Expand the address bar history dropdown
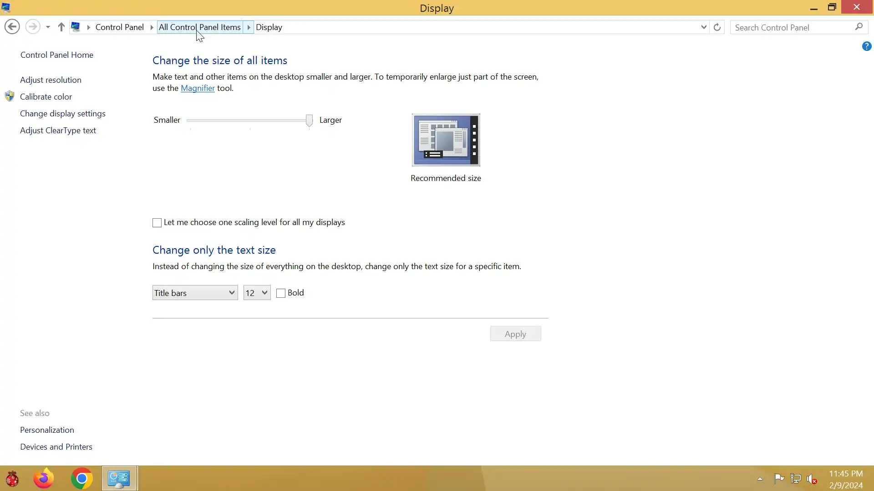 click(703, 27)
